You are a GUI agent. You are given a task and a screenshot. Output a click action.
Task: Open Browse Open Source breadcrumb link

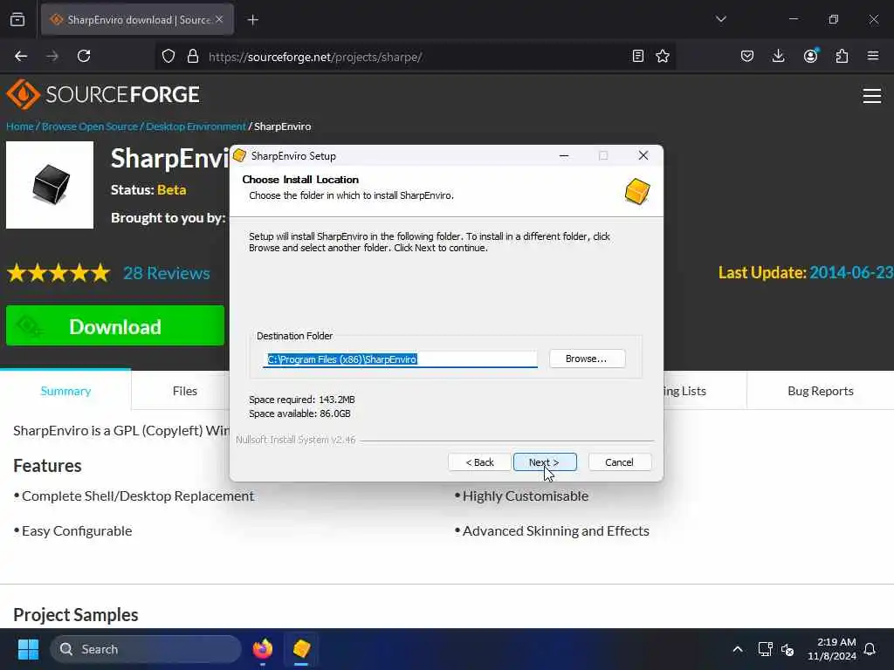coord(90,126)
